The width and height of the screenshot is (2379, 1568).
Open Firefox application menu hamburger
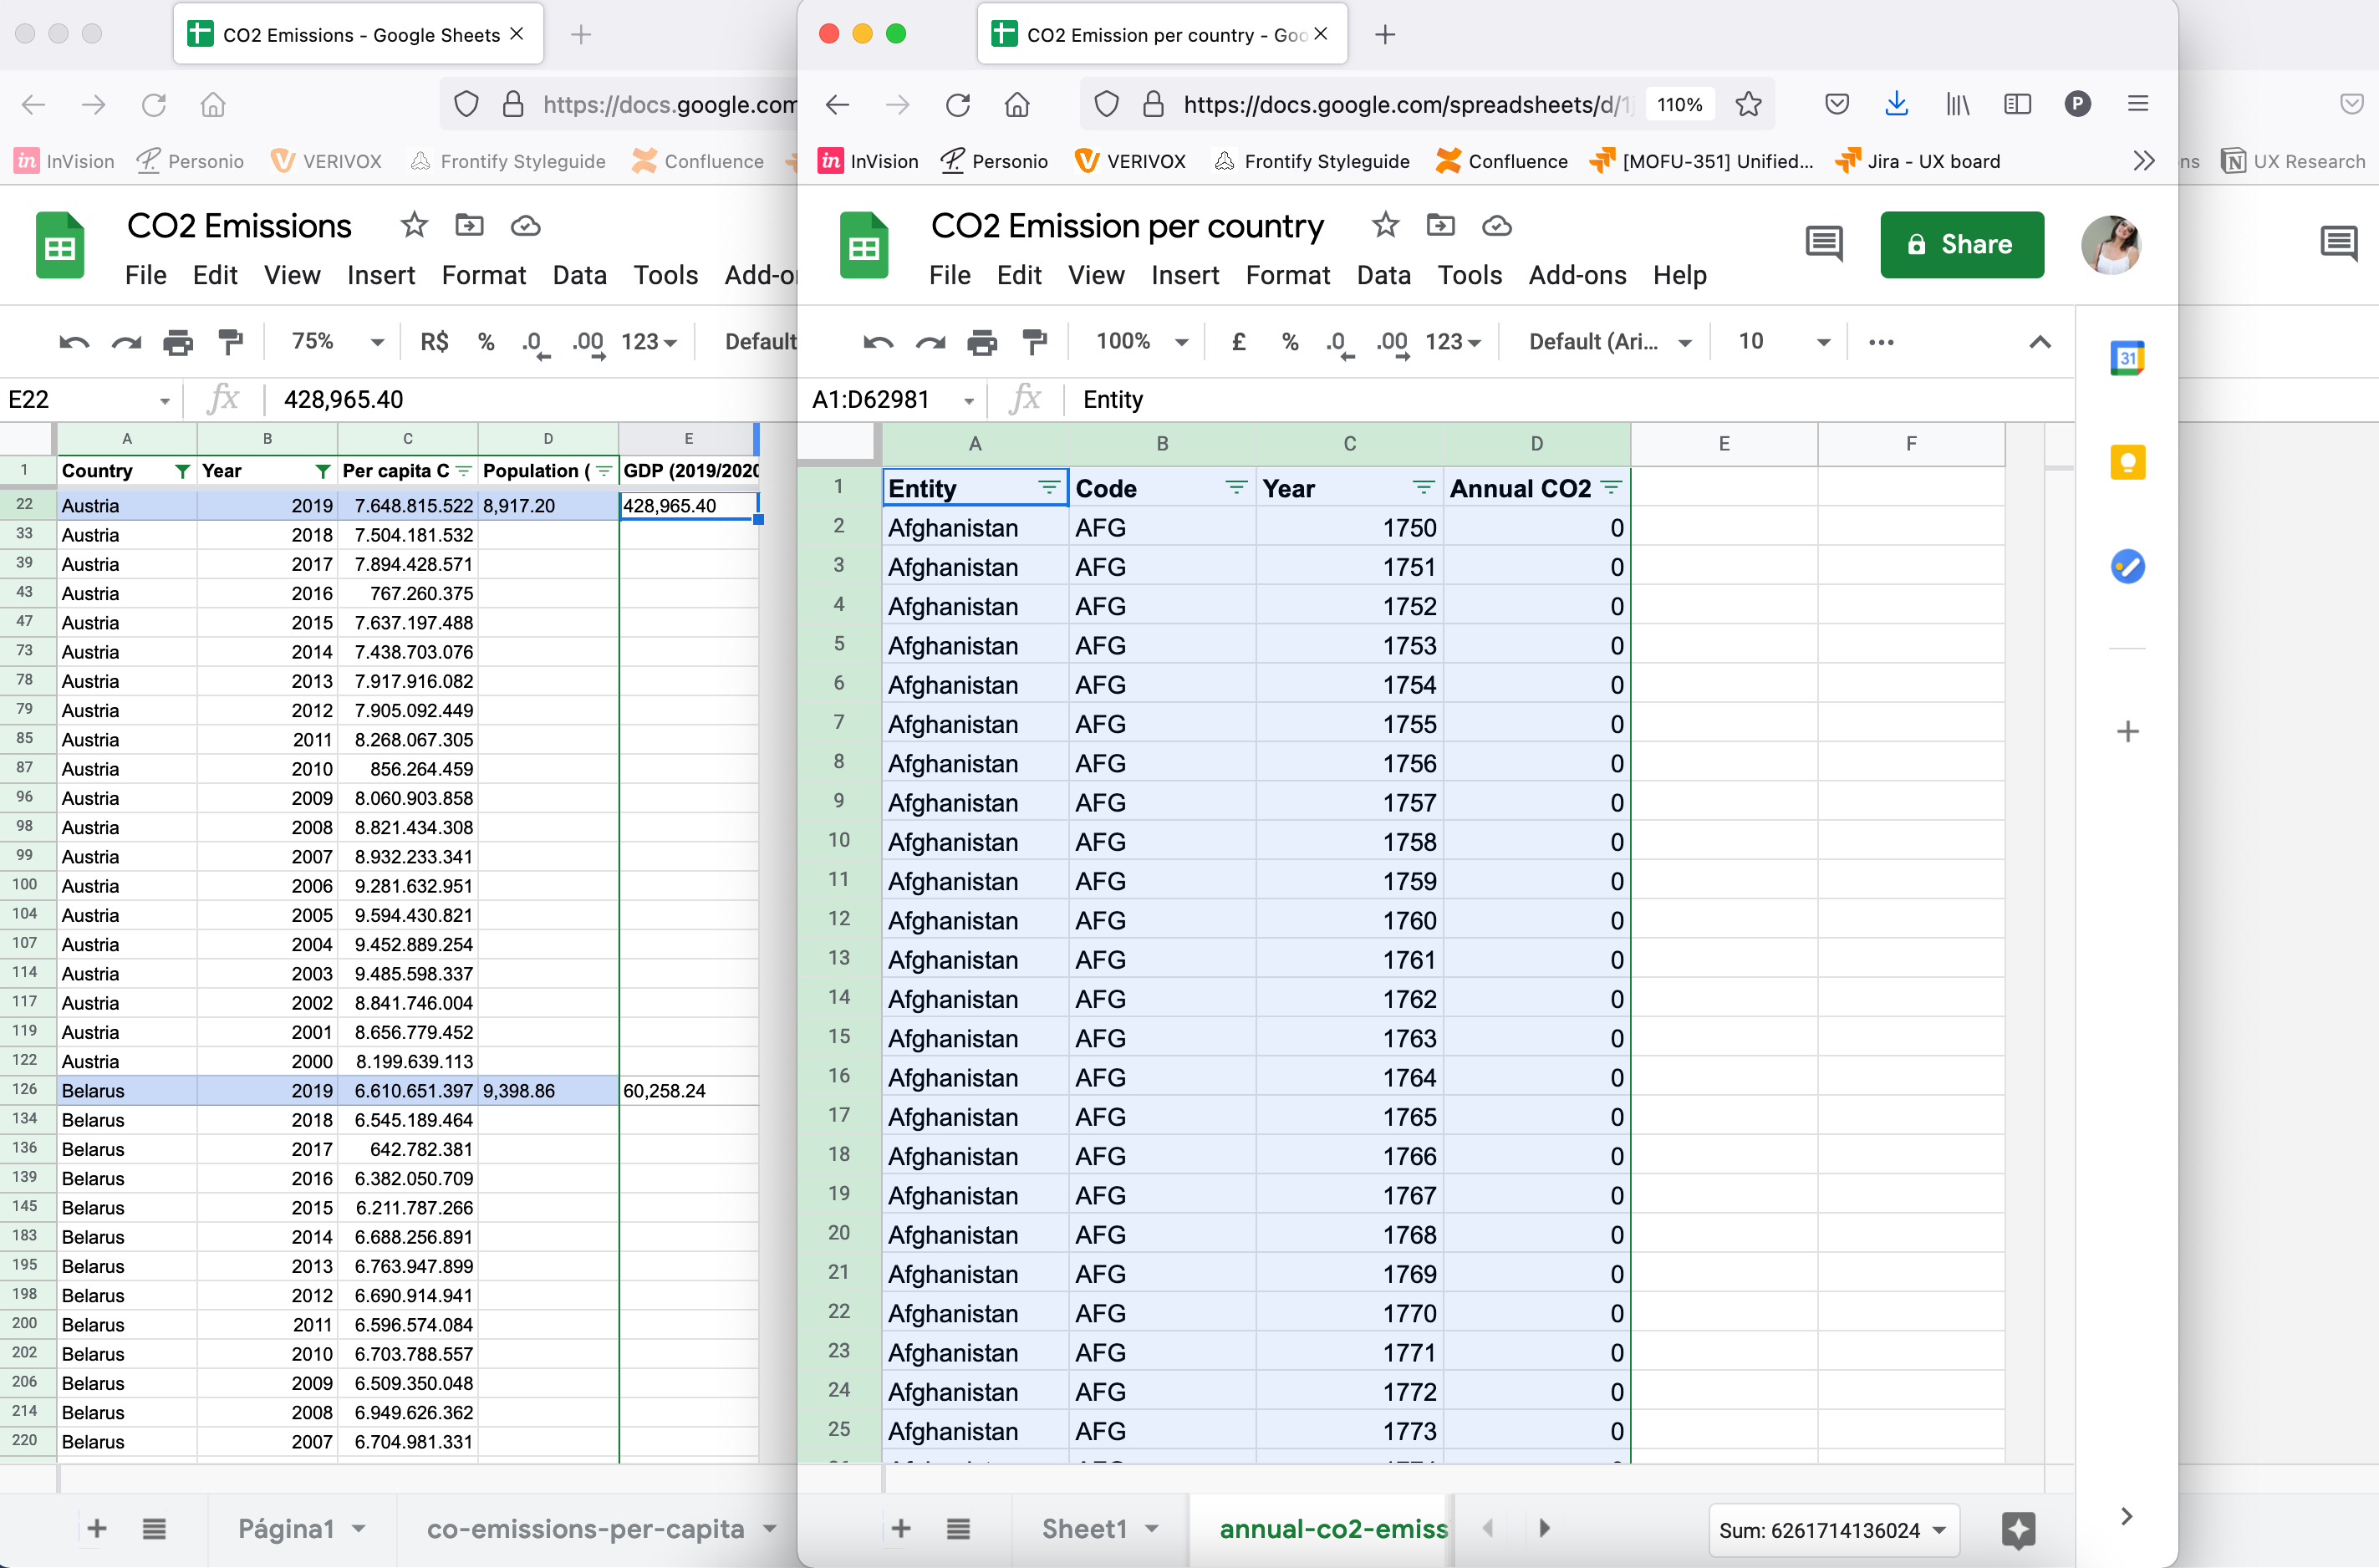pos(2137,103)
